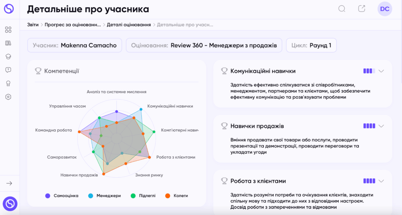
Task: Click the center of the radar chart
Action: click(117, 138)
